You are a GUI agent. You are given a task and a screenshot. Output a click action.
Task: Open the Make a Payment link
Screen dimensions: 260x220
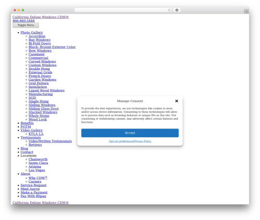[x=34, y=192]
